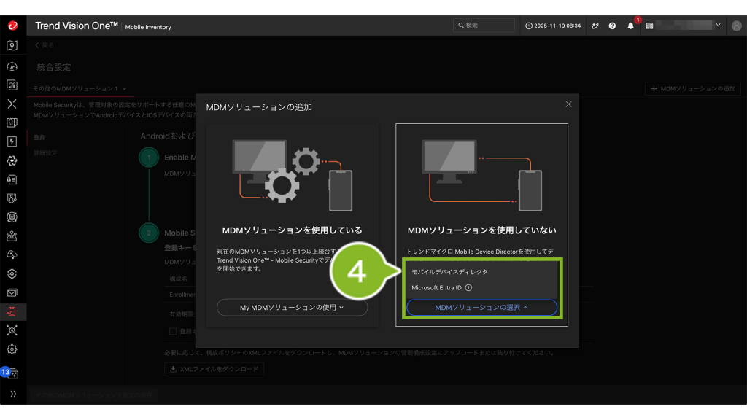Open the envelope email sidebar icon
This screenshot has height=420, width=747.
click(x=12, y=293)
